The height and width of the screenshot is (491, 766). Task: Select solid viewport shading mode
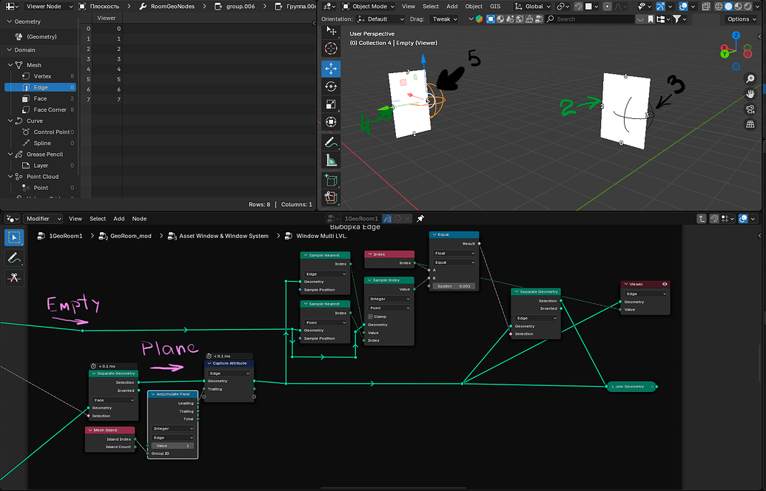[728, 7]
